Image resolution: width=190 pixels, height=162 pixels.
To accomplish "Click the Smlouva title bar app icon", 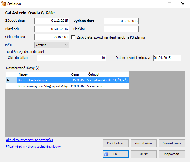I will point(4,4).
